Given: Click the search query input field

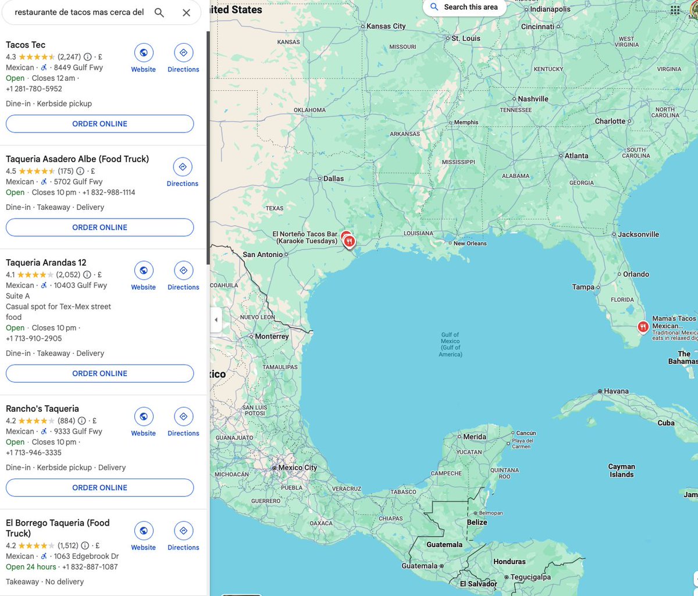Looking at the screenshot, I should point(79,13).
